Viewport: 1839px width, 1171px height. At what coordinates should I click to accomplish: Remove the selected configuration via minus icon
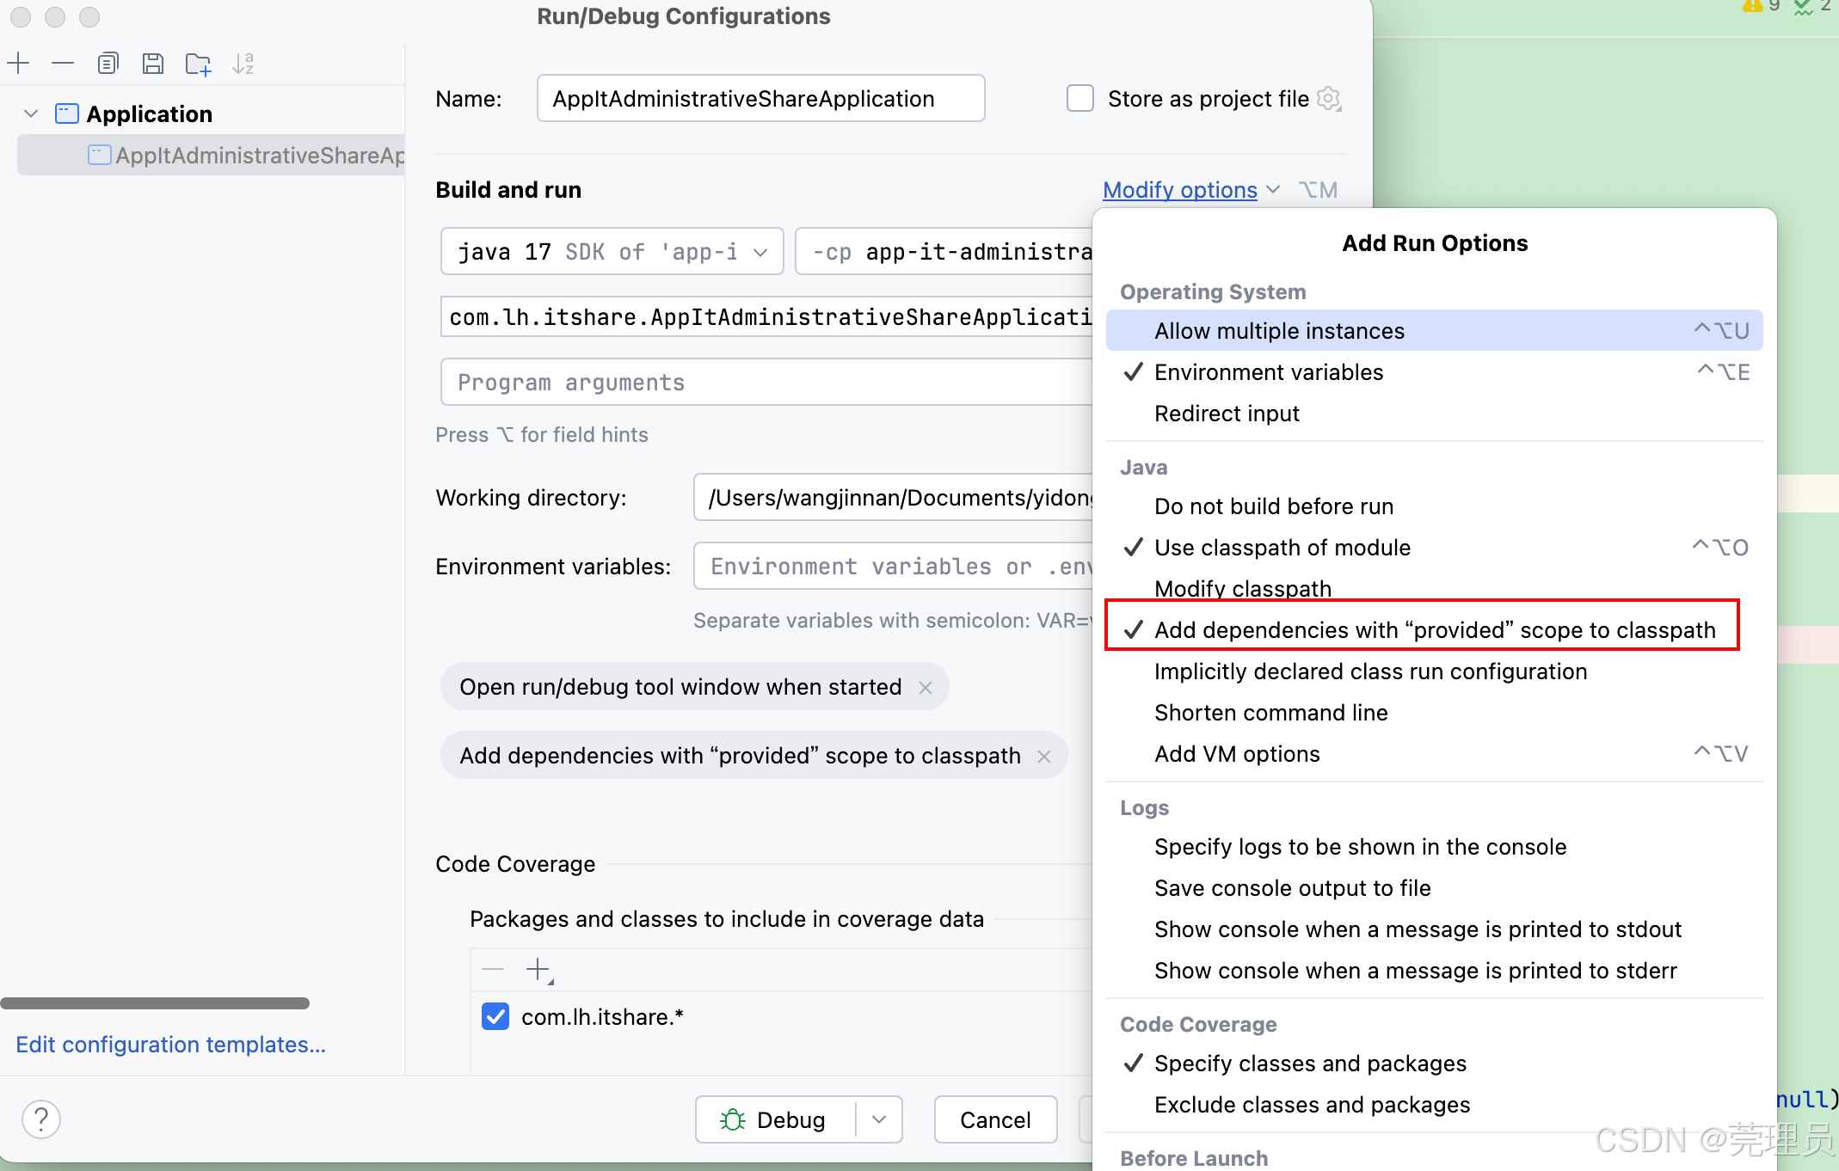tap(62, 63)
